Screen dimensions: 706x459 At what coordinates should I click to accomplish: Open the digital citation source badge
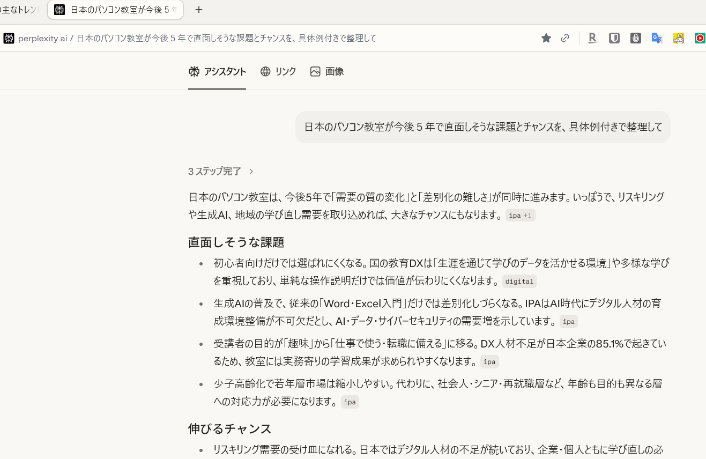click(x=519, y=281)
